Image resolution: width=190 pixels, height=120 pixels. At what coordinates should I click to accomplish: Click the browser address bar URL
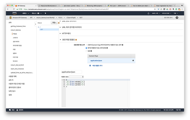(66, 9)
